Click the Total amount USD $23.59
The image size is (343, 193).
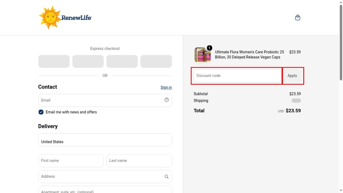[x=289, y=111]
